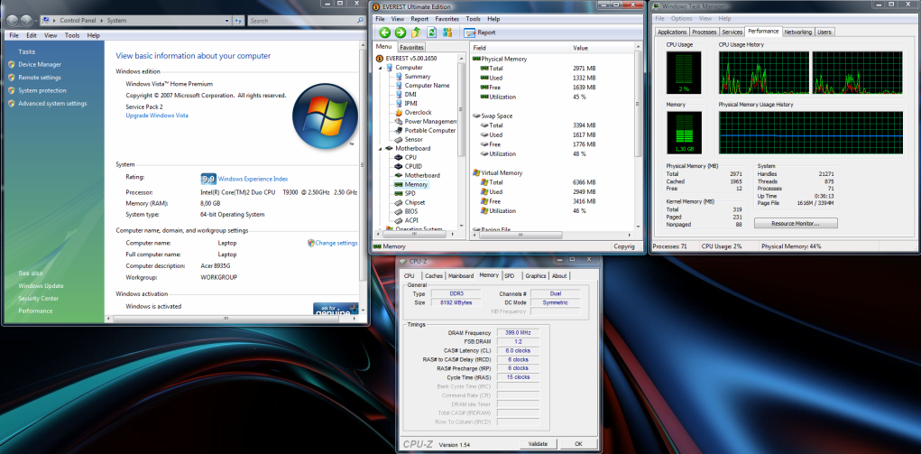Screen dimensions: 921x454
Task: Open Advanced system settings link
Action: [x=52, y=104]
